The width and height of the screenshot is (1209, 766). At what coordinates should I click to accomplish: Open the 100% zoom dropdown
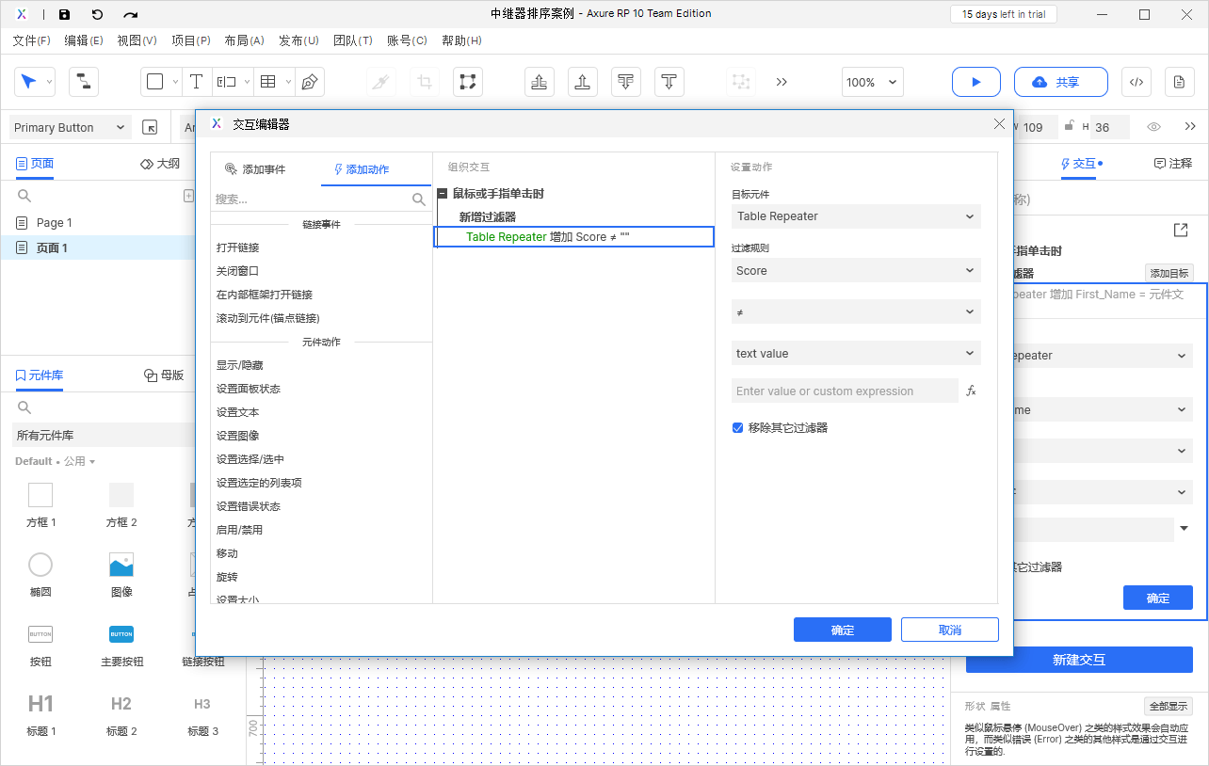coord(873,82)
